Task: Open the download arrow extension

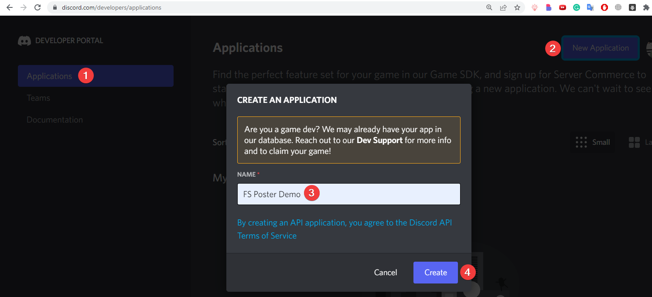Action: click(x=632, y=7)
